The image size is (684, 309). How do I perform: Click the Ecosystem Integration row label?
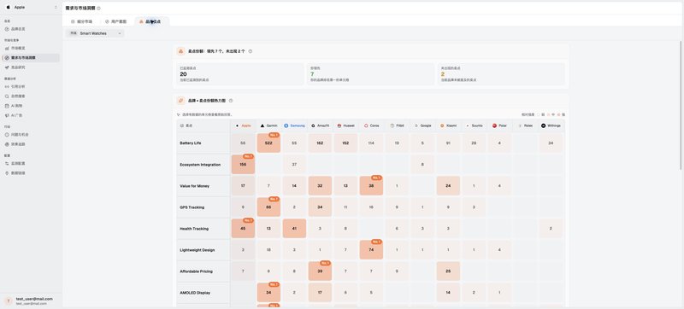pos(200,165)
